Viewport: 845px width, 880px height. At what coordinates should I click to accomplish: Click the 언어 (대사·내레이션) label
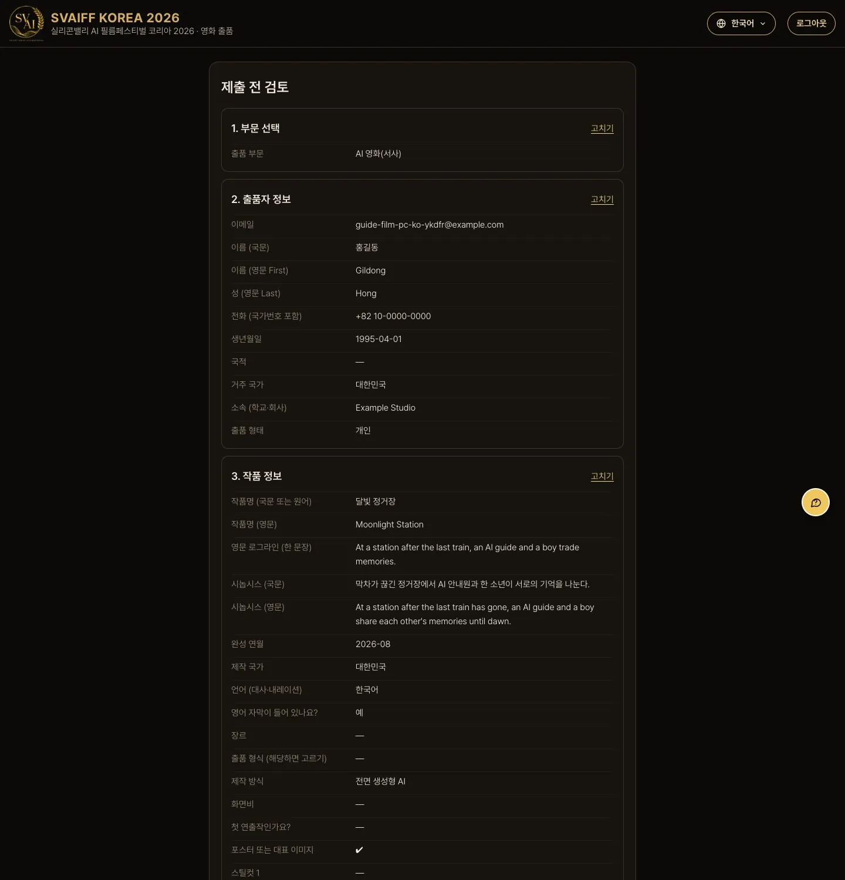pyautogui.click(x=266, y=690)
